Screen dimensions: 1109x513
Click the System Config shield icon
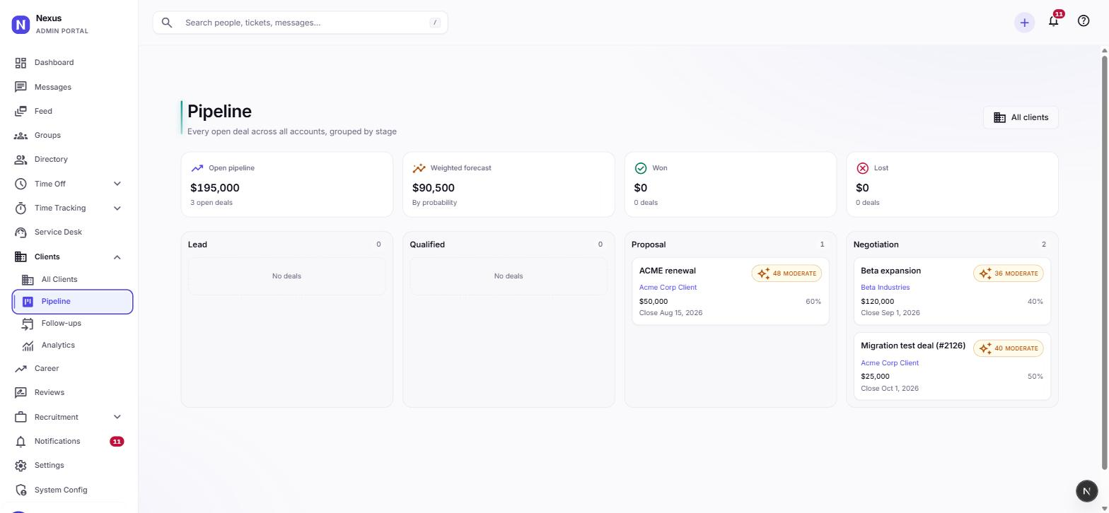pos(21,490)
